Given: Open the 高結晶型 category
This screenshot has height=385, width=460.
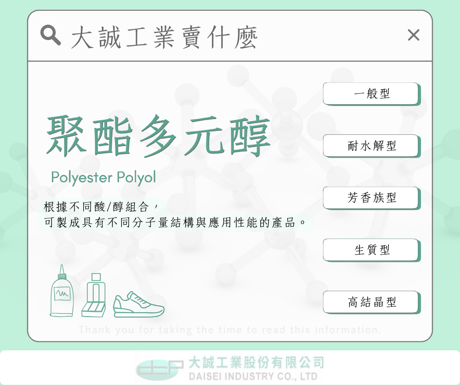Looking at the screenshot, I should point(371,302).
